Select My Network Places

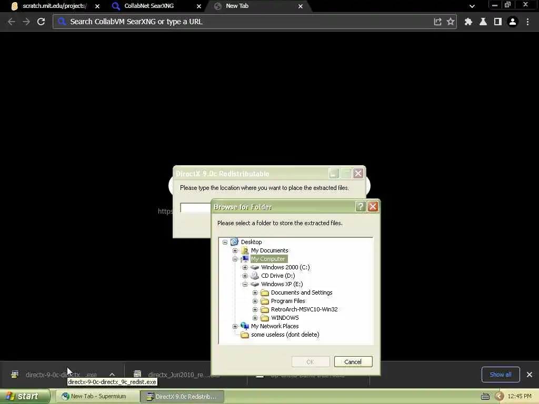[275, 326]
